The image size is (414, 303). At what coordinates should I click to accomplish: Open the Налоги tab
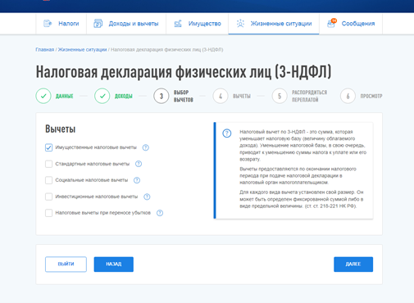[x=61, y=24]
